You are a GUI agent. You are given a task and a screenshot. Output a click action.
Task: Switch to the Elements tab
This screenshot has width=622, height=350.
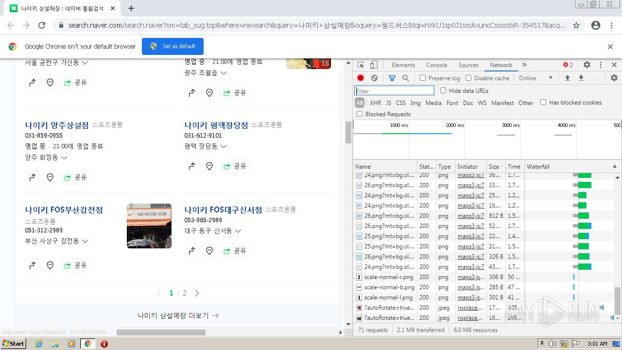click(403, 65)
